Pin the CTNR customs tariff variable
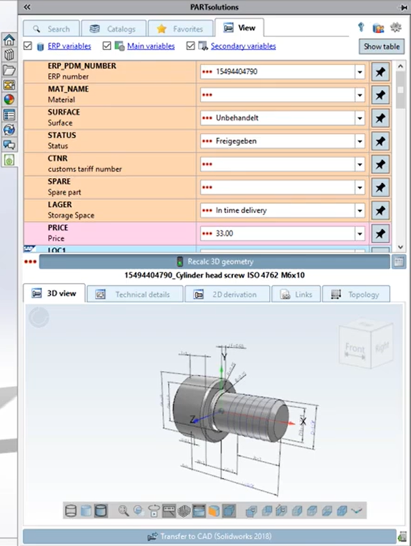411x546 pixels. pyautogui.click(x=380, y=164)
